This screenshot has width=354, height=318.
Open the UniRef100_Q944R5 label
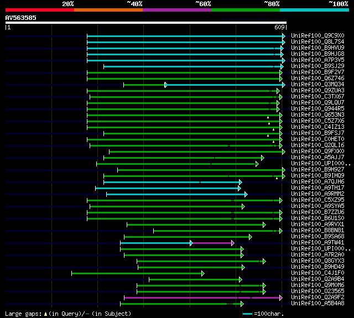click(x=317, y=109)
